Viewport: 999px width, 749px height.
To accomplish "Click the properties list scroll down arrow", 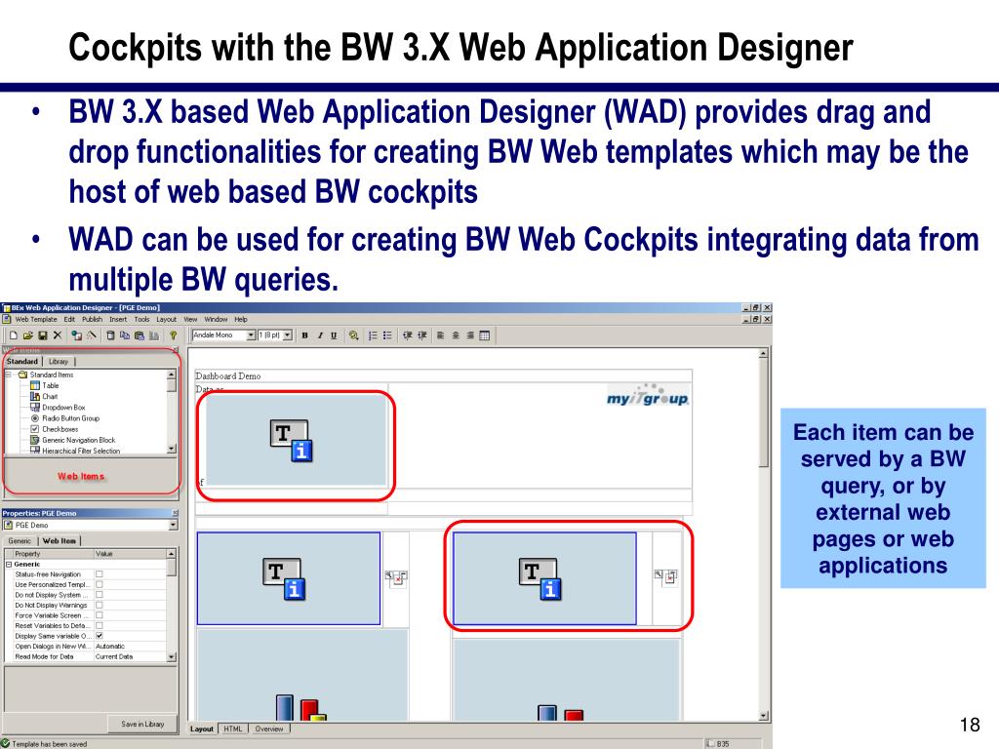I will point(172,656).
